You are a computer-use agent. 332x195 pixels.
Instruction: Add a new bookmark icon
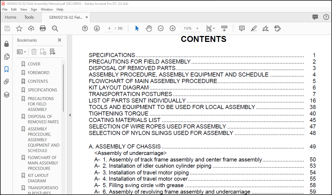tap(43, 52)
